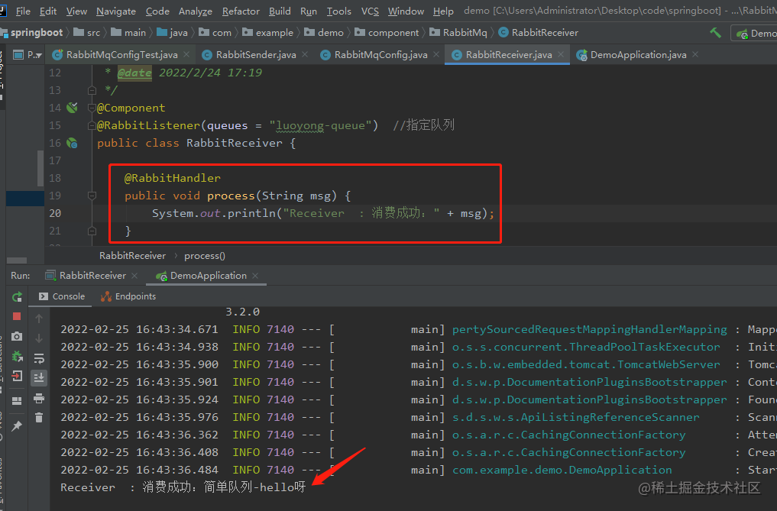Click the RabbitReceiver class breadcrumb

538,33
